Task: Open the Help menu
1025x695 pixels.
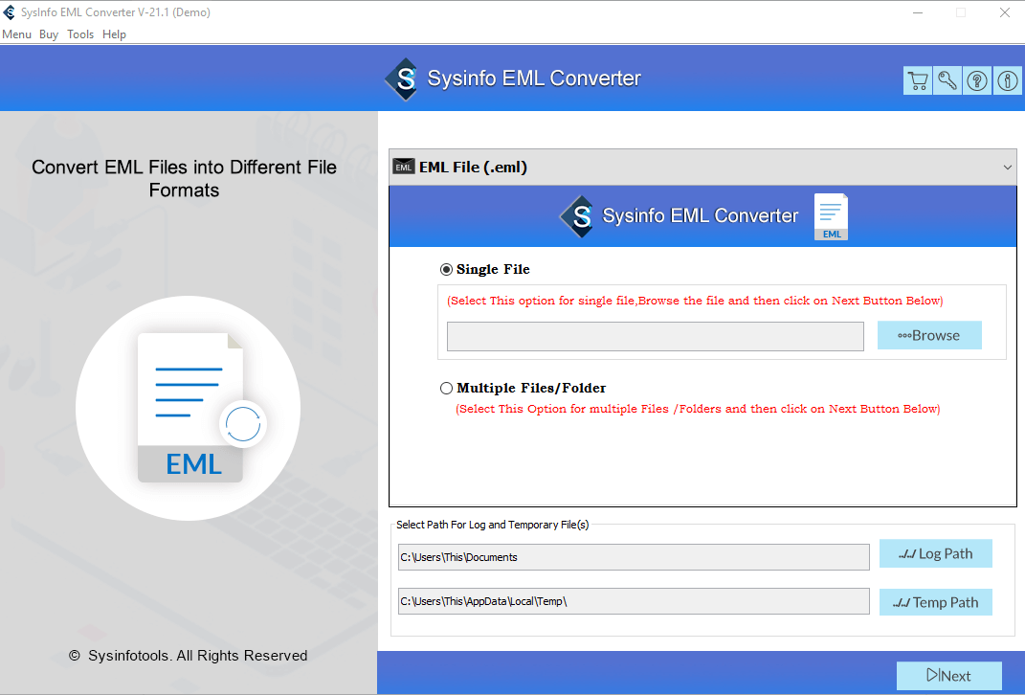Action: point(114,34)
